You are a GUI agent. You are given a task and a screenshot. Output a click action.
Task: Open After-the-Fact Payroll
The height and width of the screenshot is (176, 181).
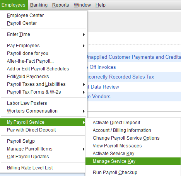[x=43, y=61]
